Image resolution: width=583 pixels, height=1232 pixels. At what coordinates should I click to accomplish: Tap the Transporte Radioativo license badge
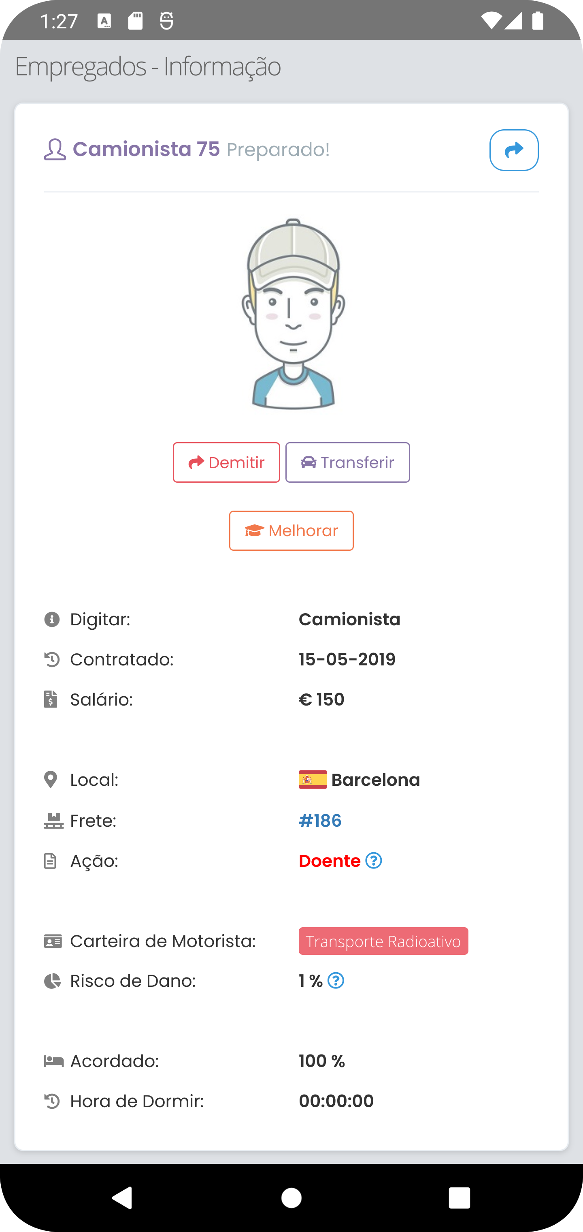pos(383,941)
